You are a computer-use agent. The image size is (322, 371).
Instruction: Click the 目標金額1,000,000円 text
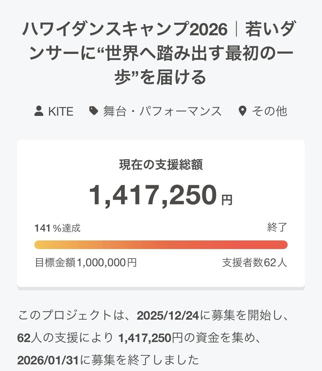(86, 263)
